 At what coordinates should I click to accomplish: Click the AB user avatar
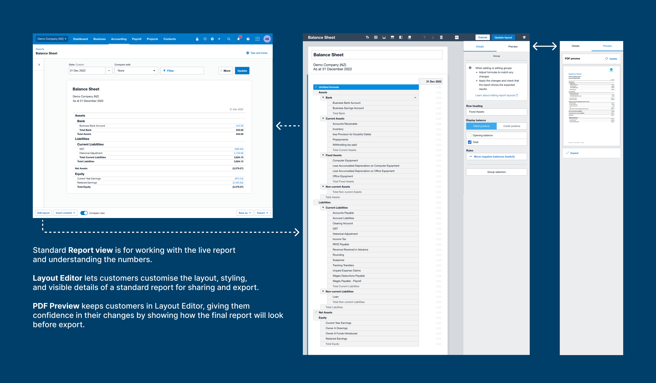point(267,39)
